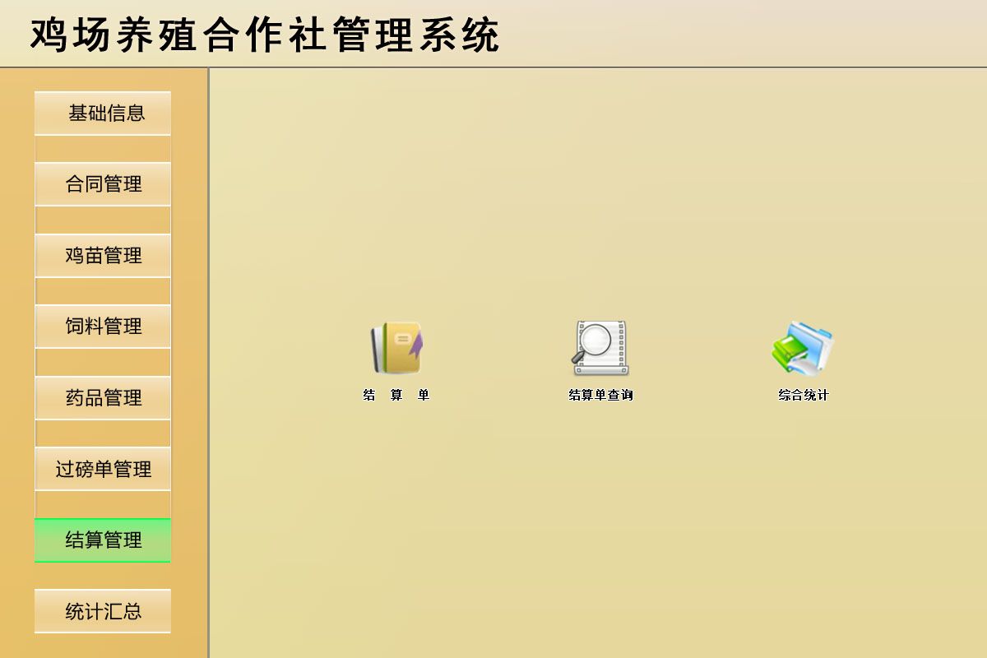This screenshot has width=987, height=658.
Task: Open the 合同管理 section
Action: (103, 184)
